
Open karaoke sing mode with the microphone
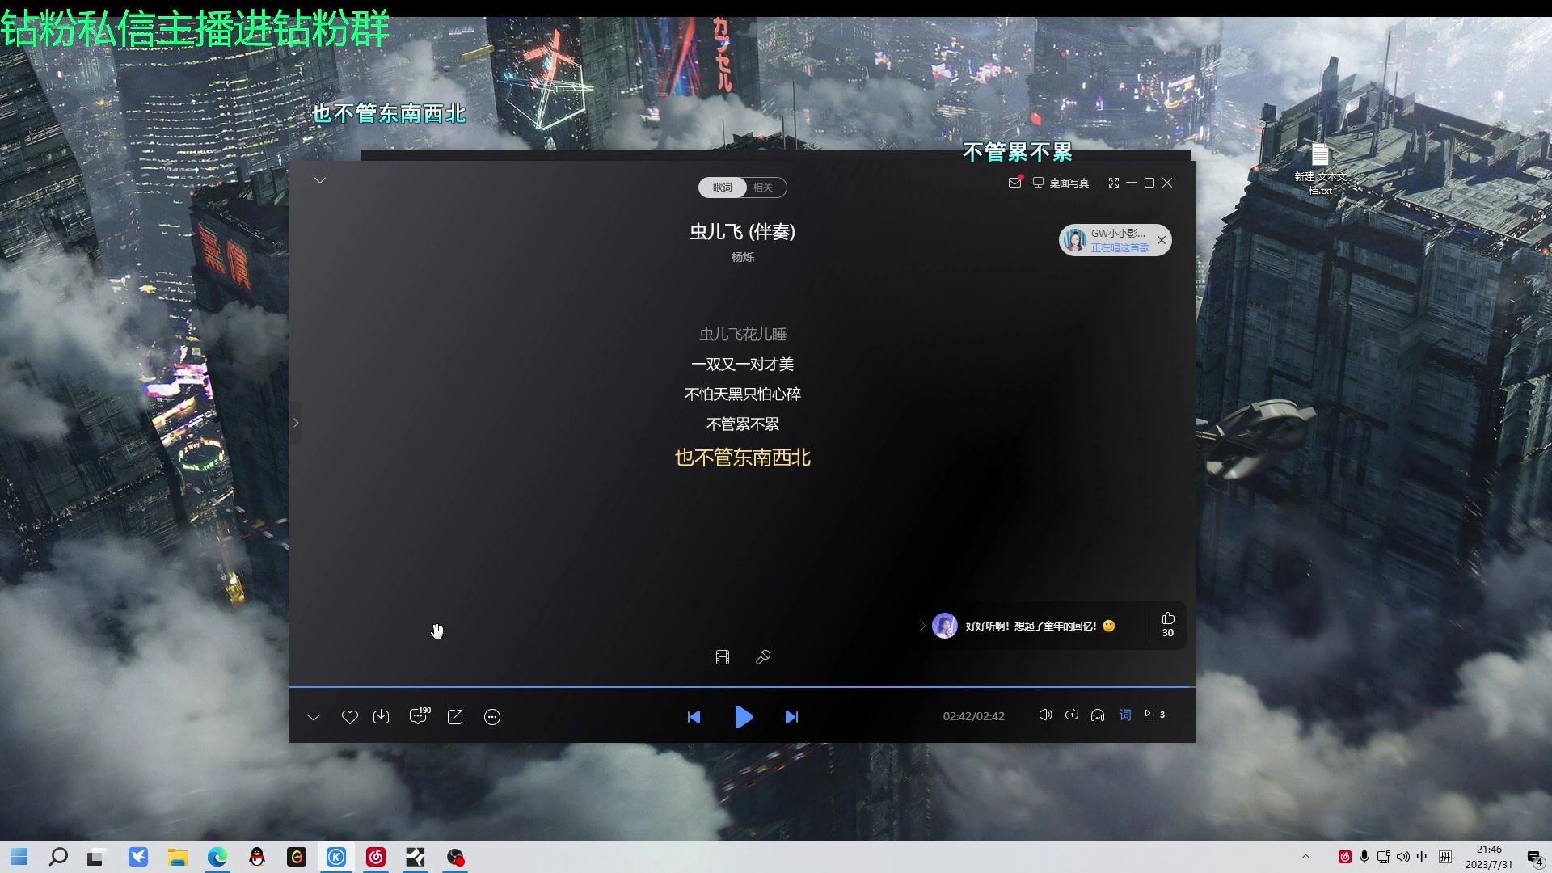(x=762, y=657)
